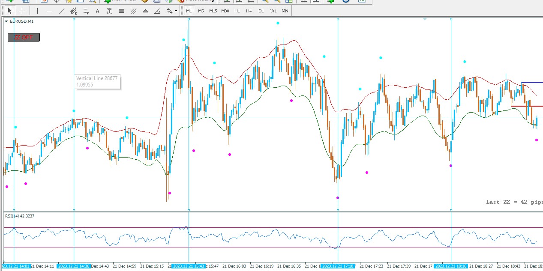Click time axis label 21 Dec 17:39

tap(399, 266)
